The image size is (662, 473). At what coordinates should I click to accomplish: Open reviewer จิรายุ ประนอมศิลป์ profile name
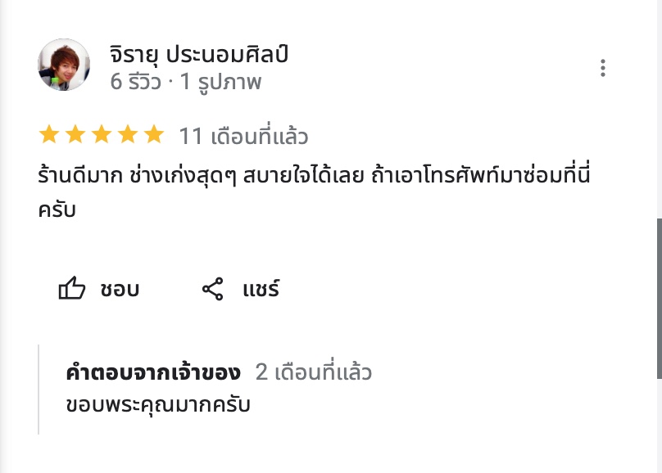(x=198, y=55)
